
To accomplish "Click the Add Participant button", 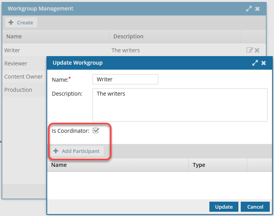I will [x=77, y=151].
